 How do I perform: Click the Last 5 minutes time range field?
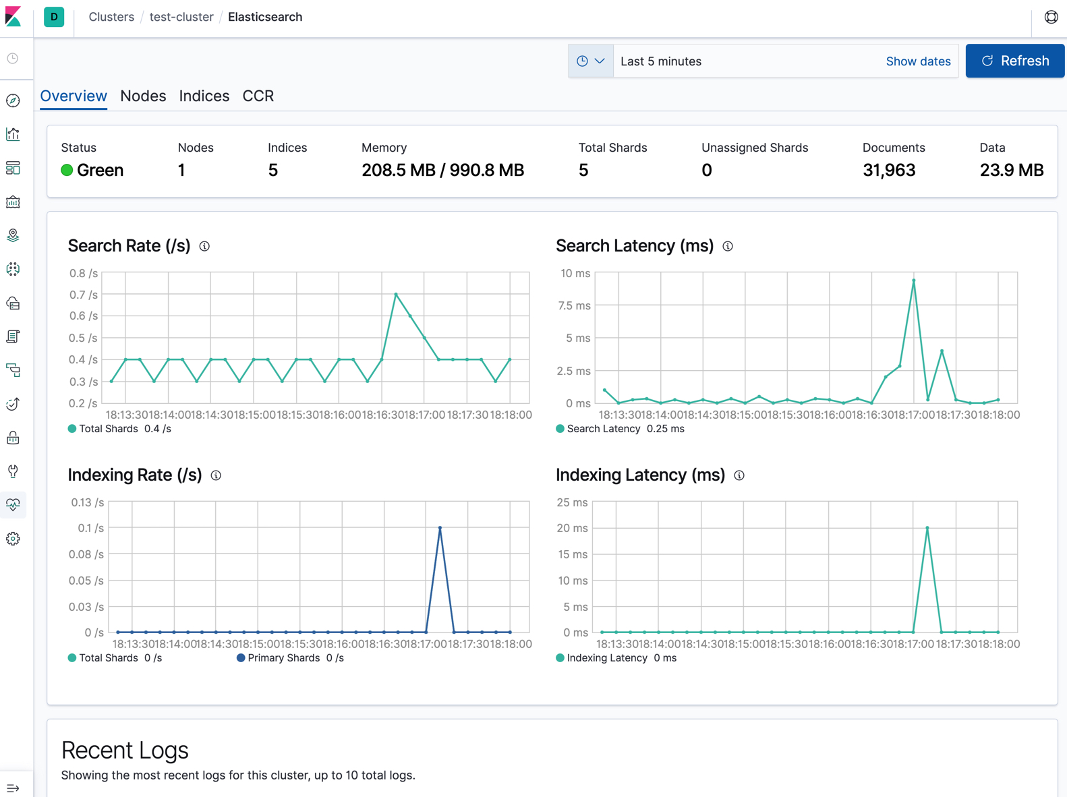click(x=742, y=61)
